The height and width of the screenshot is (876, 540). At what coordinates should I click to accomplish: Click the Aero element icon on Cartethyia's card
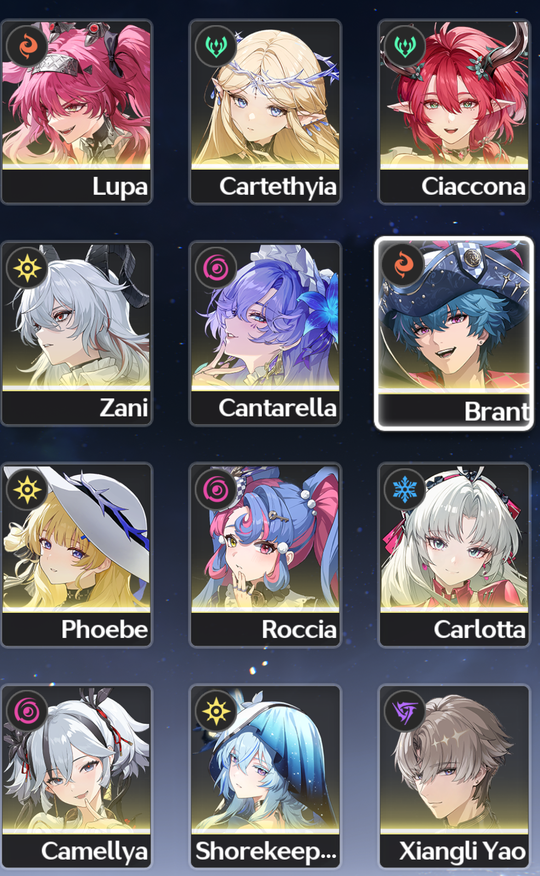pos(216,46)
